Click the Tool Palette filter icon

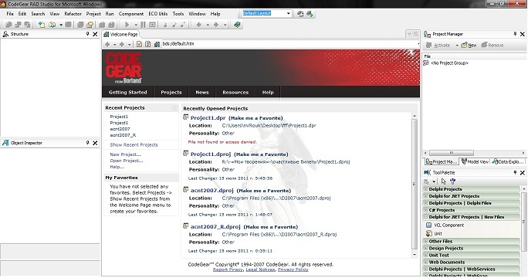(x=453, y=181)
